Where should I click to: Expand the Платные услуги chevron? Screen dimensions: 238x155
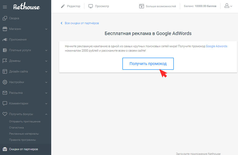coord(46,50)
